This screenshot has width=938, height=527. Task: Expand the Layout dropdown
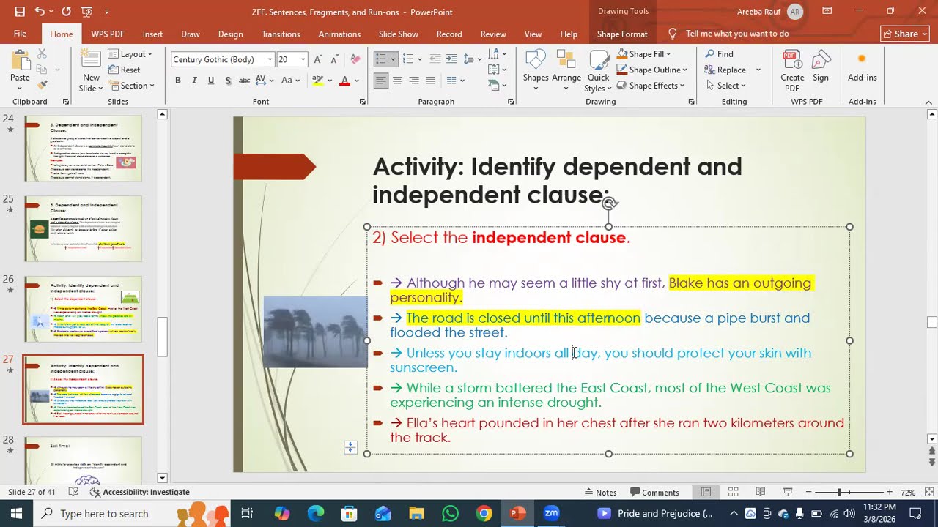click(x=130, y=54)
